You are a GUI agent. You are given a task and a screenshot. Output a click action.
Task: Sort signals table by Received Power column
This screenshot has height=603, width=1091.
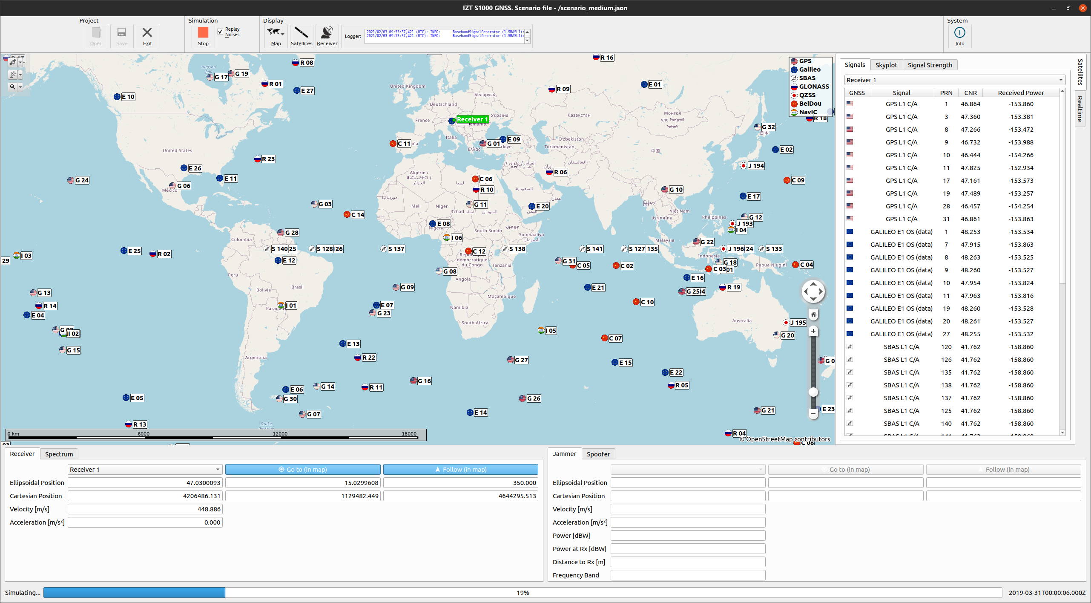(x=1021, y=93)
